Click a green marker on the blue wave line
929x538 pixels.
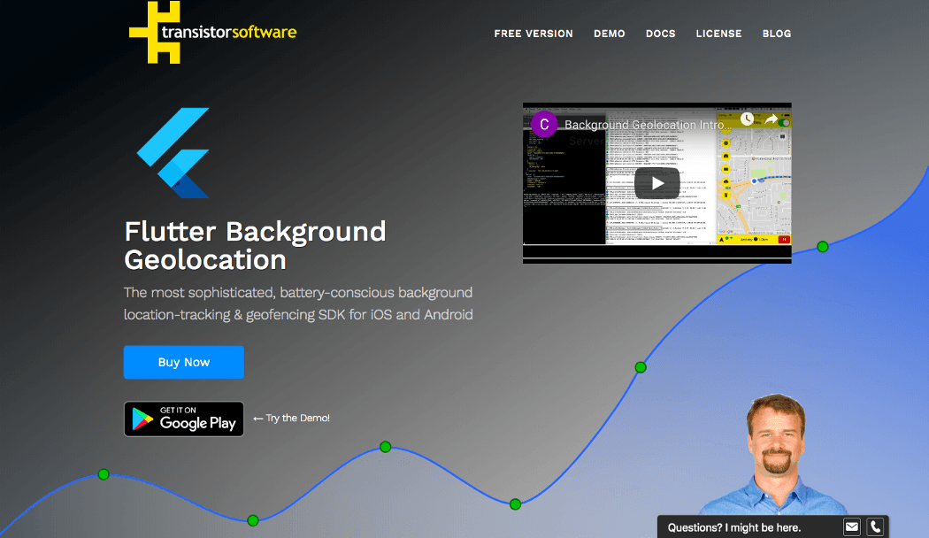(385, 448)
